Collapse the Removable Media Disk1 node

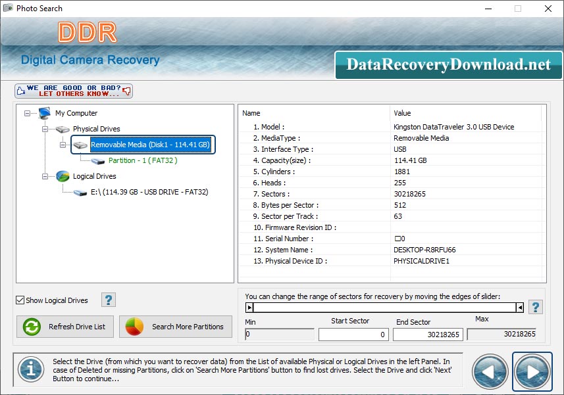(x=63, y=145)
